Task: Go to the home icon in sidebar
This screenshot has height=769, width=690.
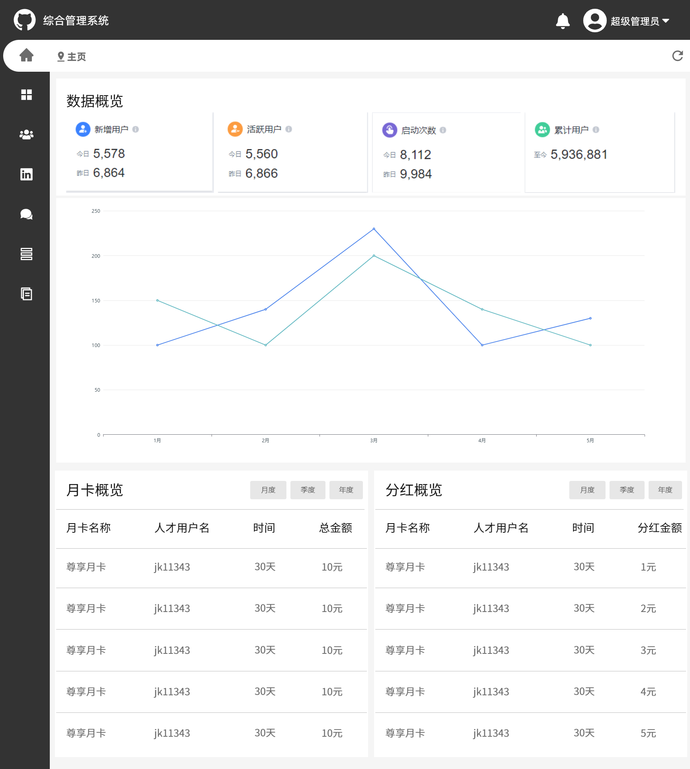Action: [x=26, y=55]
